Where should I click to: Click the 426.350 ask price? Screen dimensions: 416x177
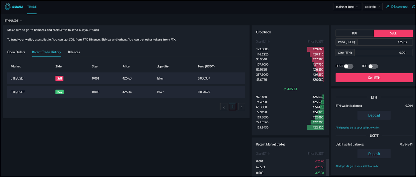click(x=318, y=74)
